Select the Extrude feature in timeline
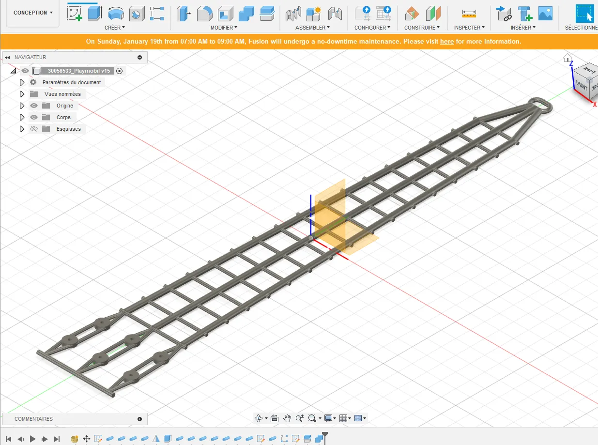Image resolution: width=598 pixels, height=445 pixels. 168,439
